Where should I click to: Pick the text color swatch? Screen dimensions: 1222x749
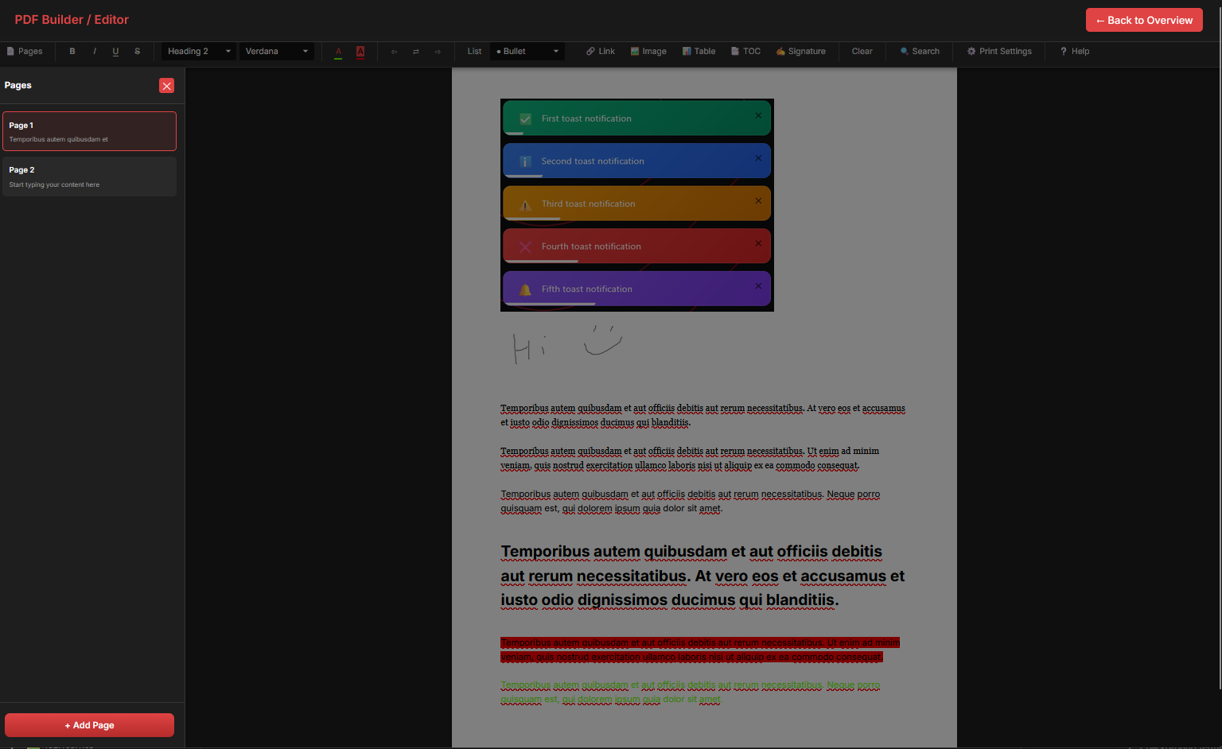pyautogui.click(x=338, y=52)
